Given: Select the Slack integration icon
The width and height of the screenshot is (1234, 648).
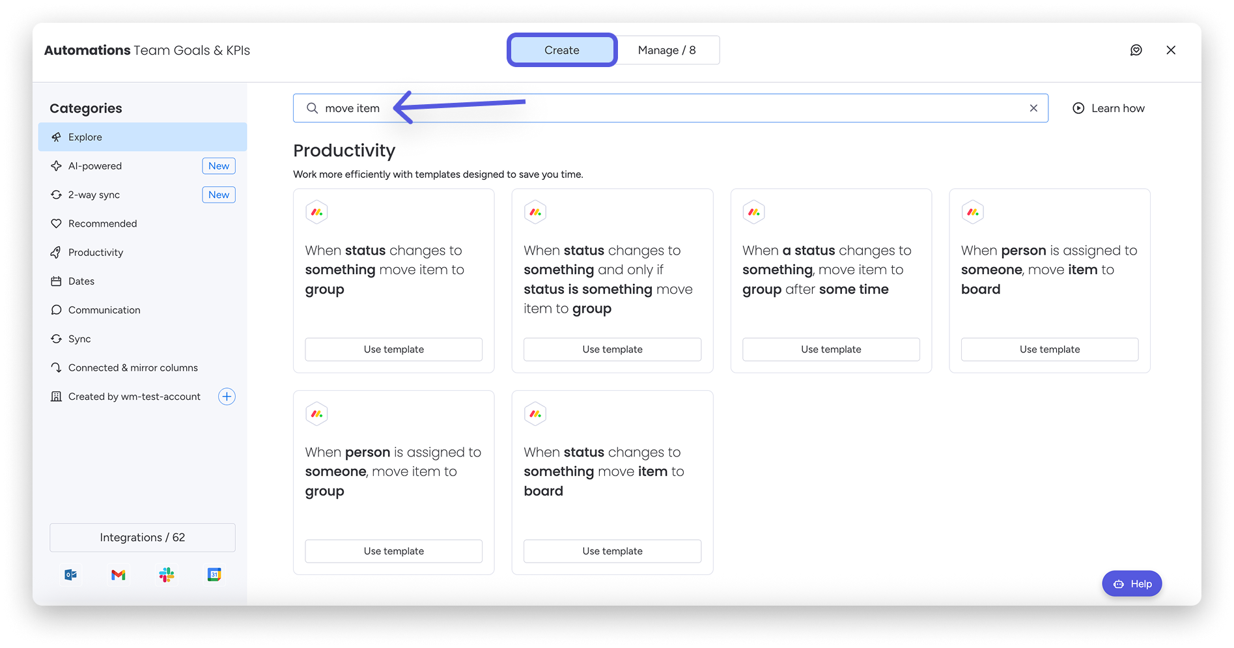Looking at the screenshot, I should pyautogui.click(x=167, y=574).
